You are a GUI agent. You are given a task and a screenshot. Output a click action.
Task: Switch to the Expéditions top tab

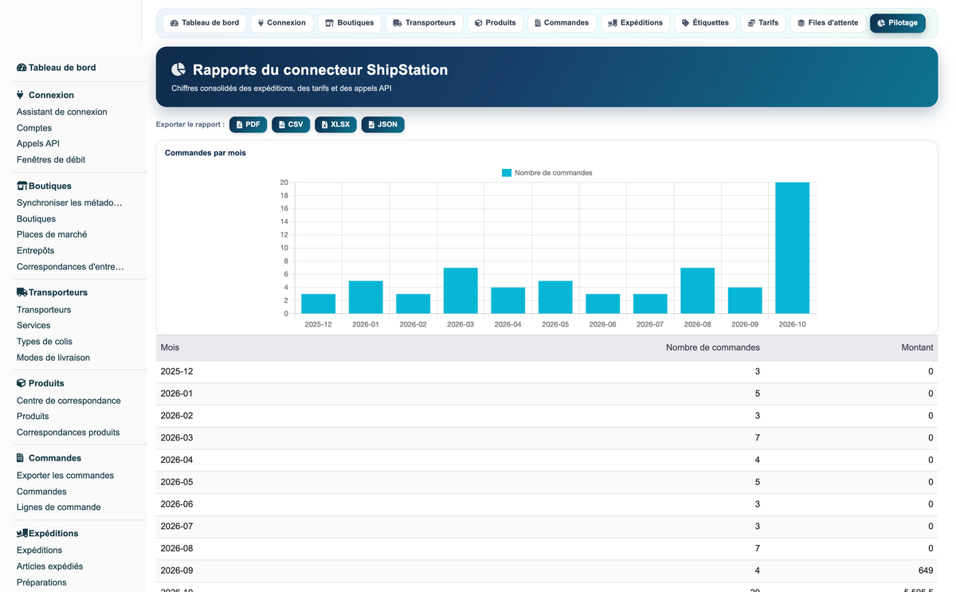(635, 23)
